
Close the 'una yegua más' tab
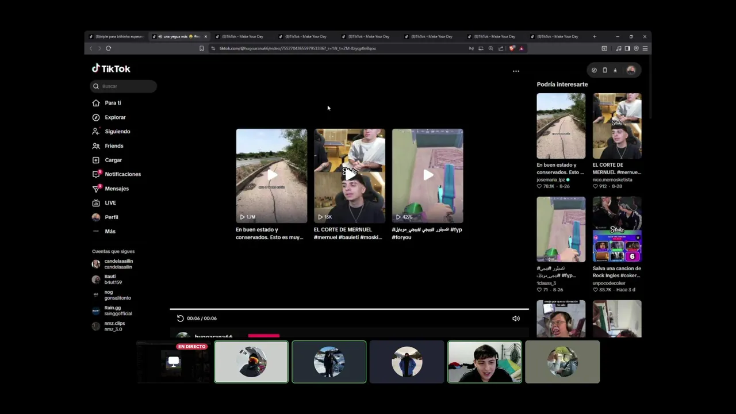tap(205, 36)
